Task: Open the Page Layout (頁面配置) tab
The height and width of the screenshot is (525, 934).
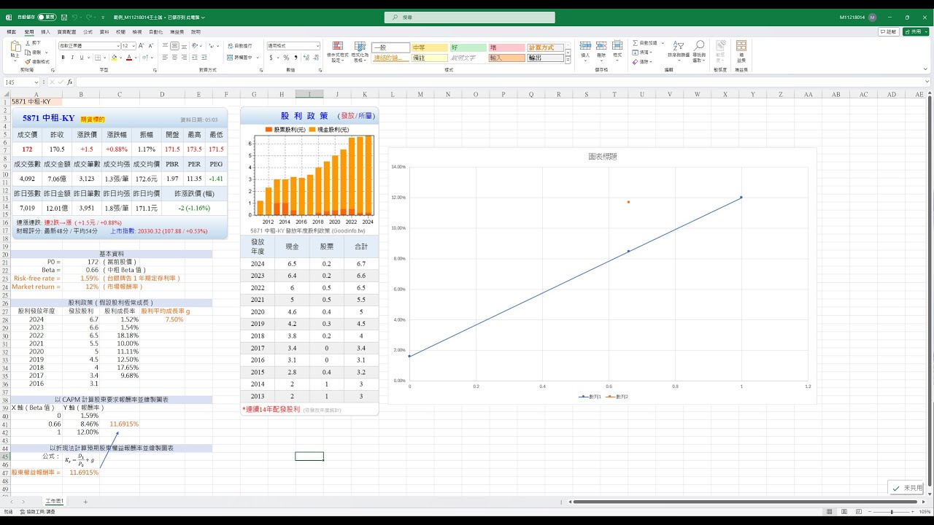Action: coord(66,32)
